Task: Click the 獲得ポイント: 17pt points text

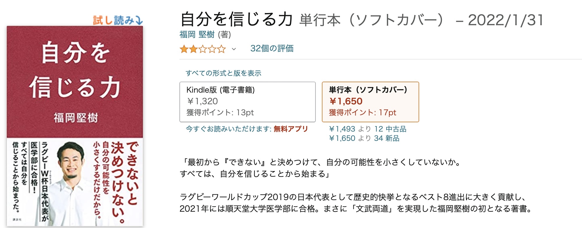Action: (x=363, y=112)
